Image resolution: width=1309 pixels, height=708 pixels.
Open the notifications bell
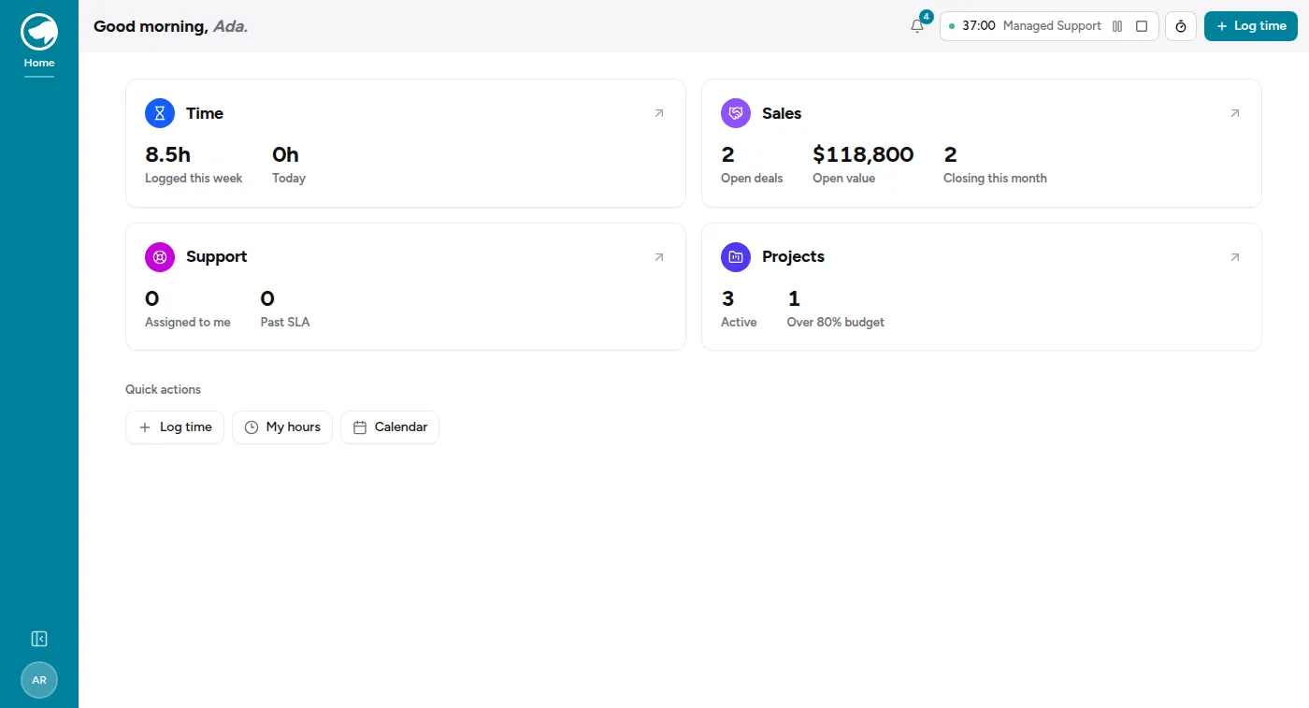917,26
